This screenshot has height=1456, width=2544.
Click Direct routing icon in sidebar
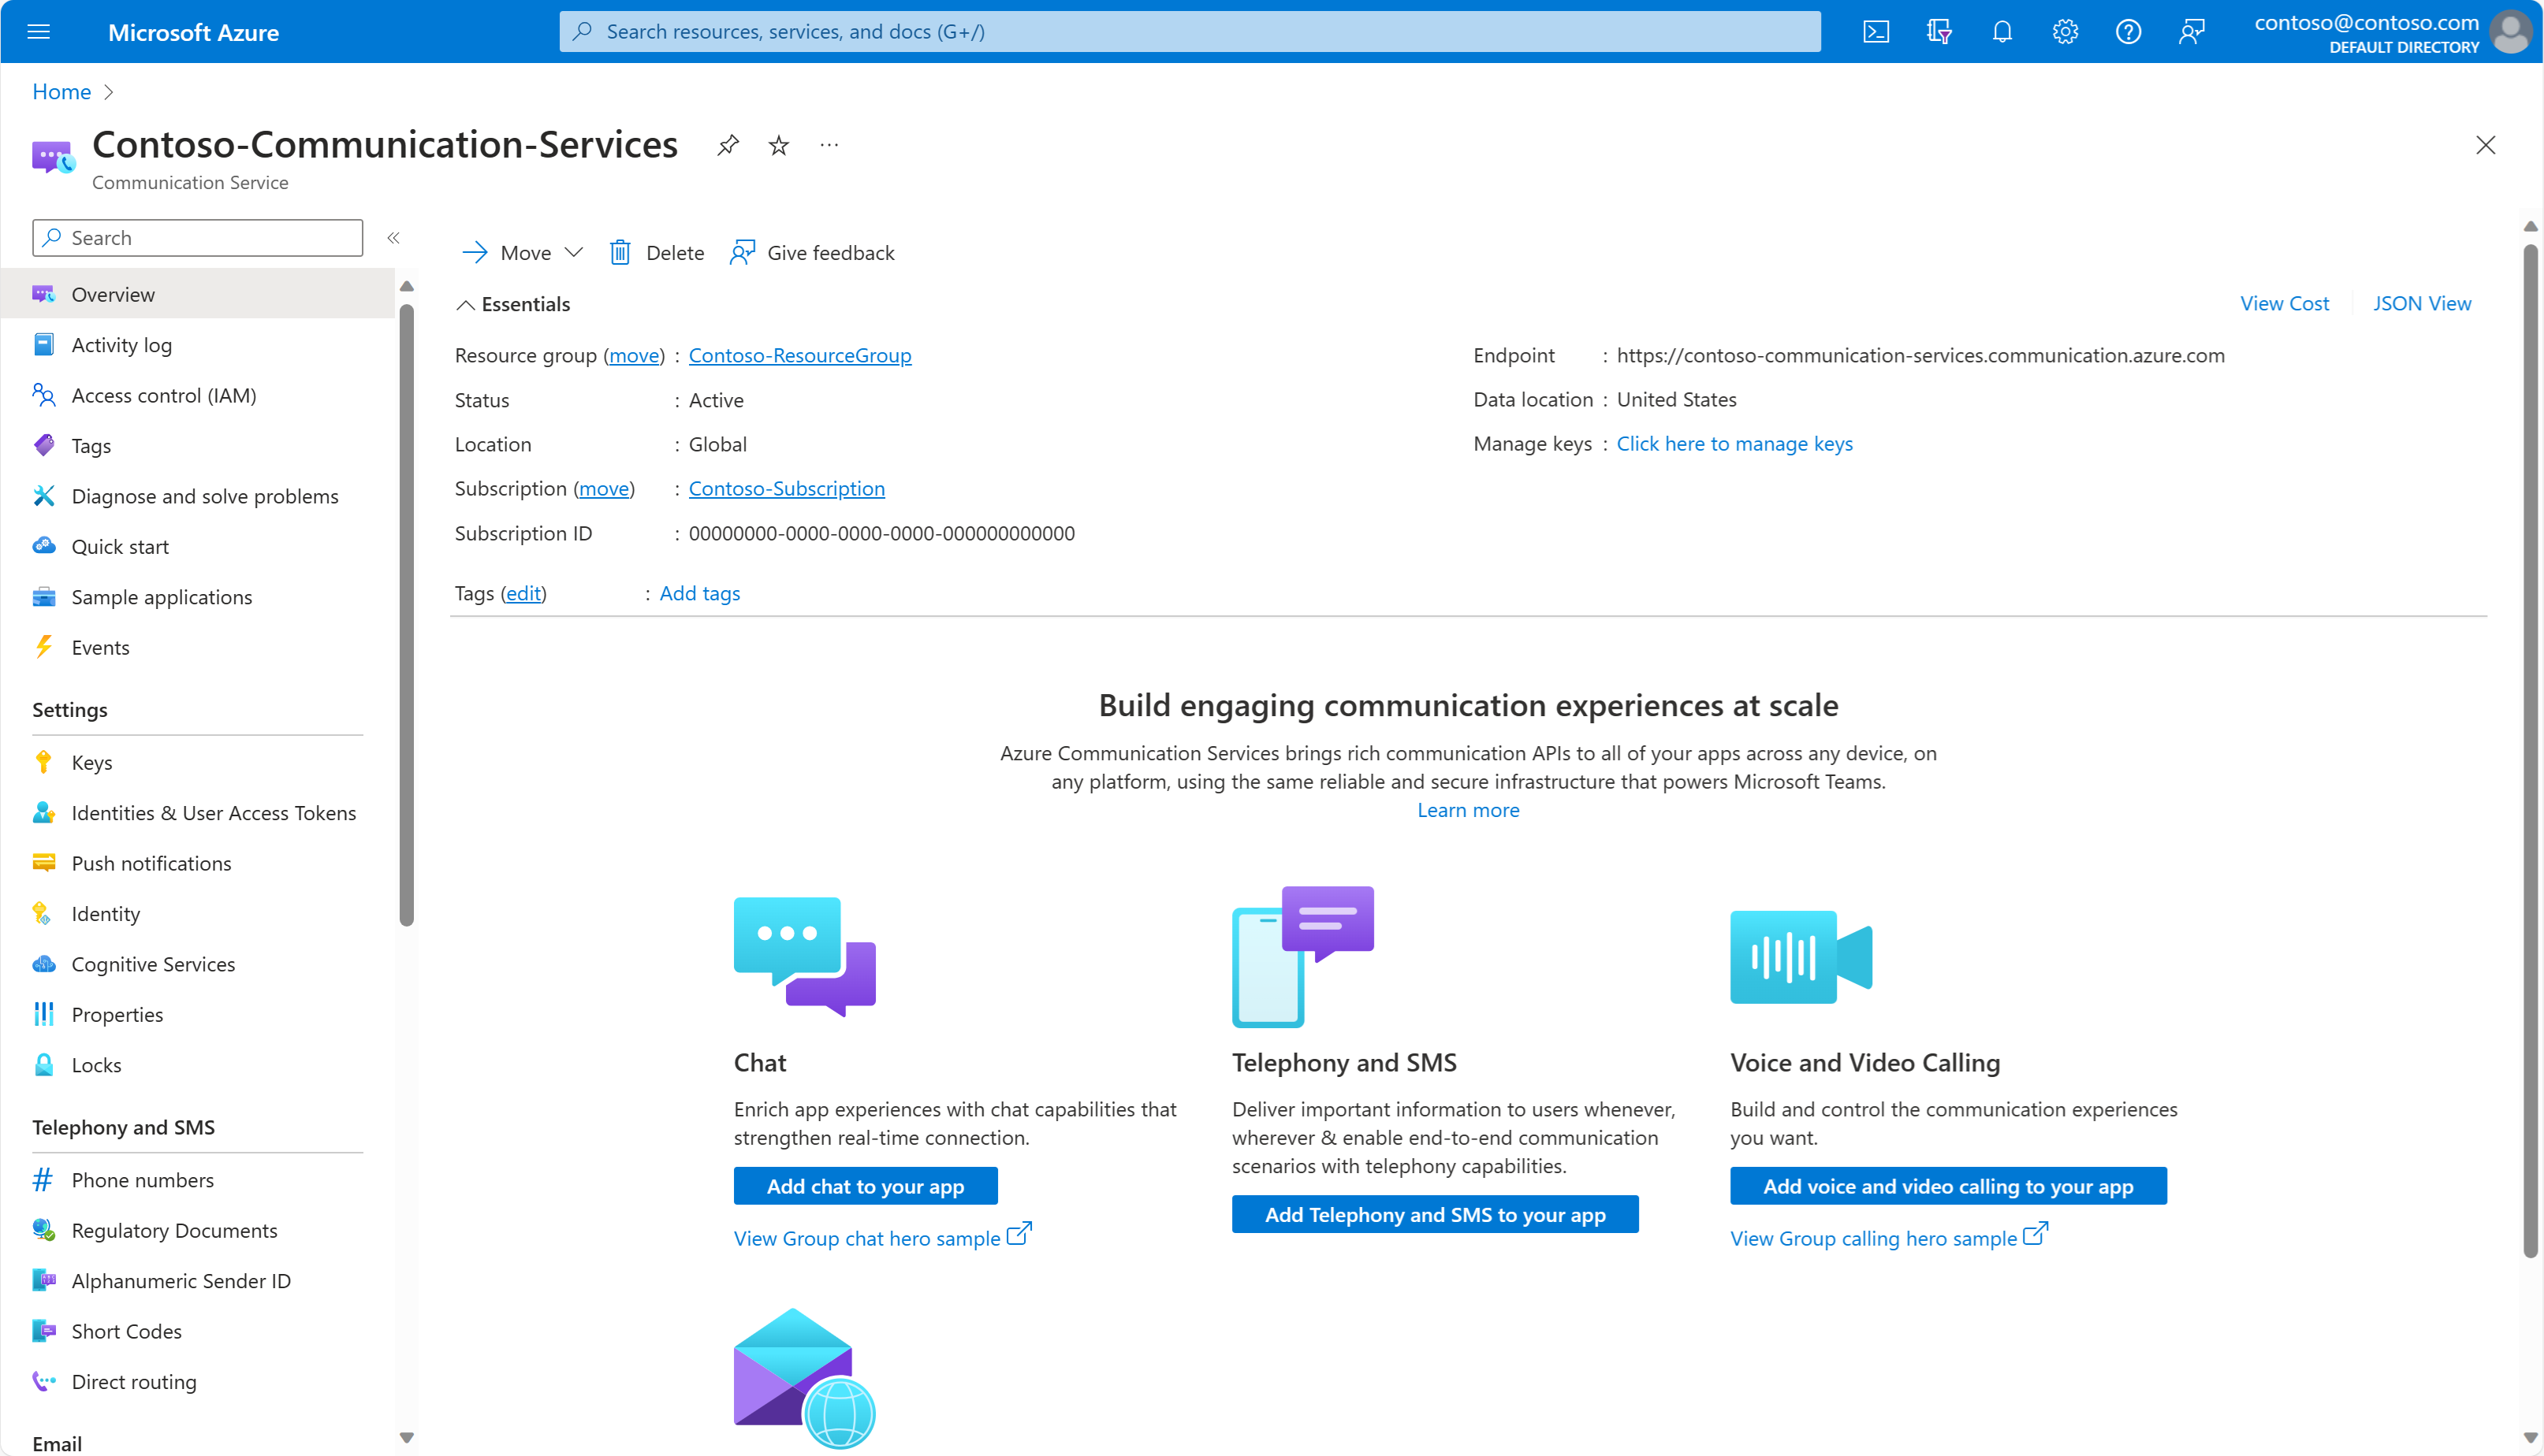point(43,1381)
